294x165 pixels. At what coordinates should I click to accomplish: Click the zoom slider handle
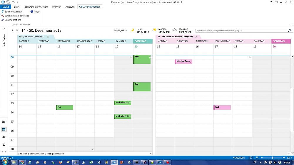273,158
